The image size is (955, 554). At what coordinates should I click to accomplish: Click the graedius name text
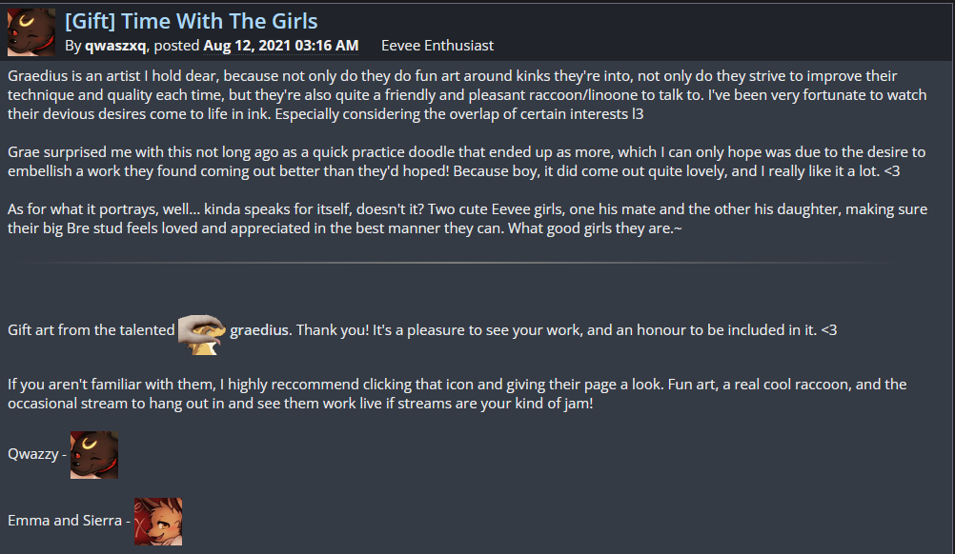click(x=259, y=330)
